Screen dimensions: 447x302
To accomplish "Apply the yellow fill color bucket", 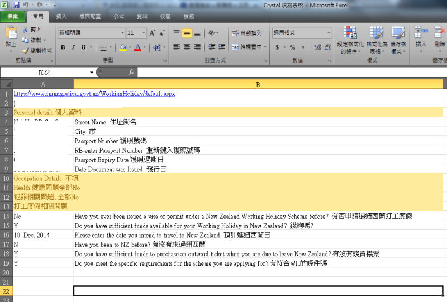I will tap(123, 47).
